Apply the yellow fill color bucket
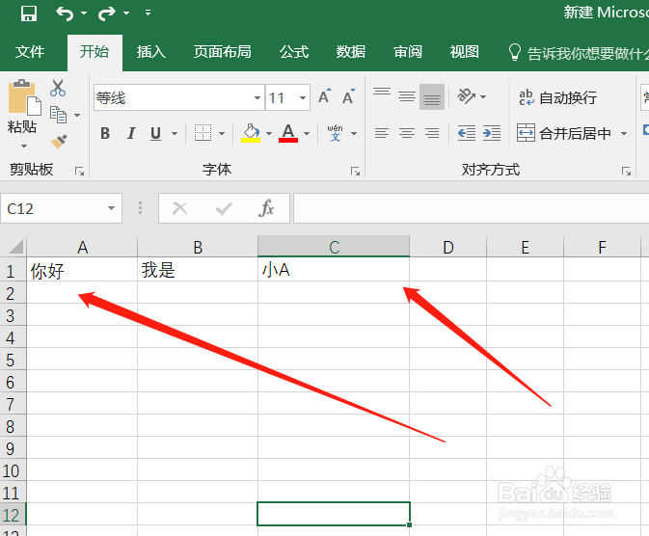Image resolution: width=649 pixels, height=536 pixels. coord(251,133)
